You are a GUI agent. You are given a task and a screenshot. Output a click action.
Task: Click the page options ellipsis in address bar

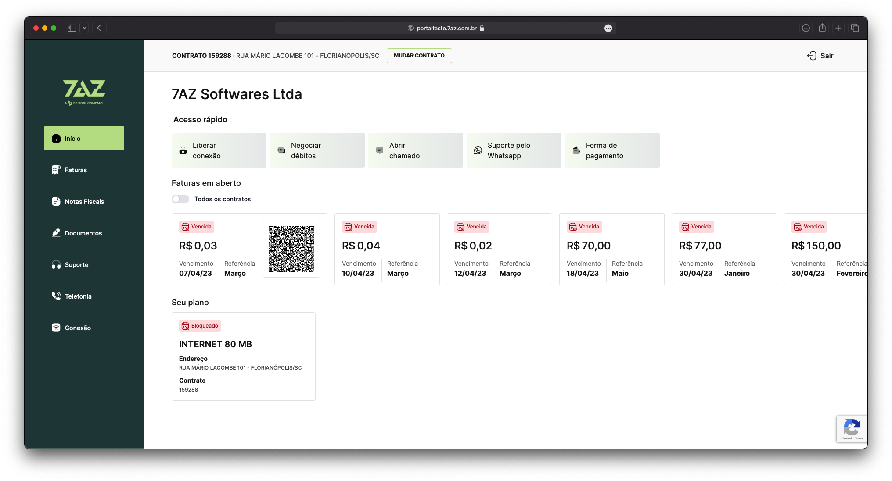[608, 28]
